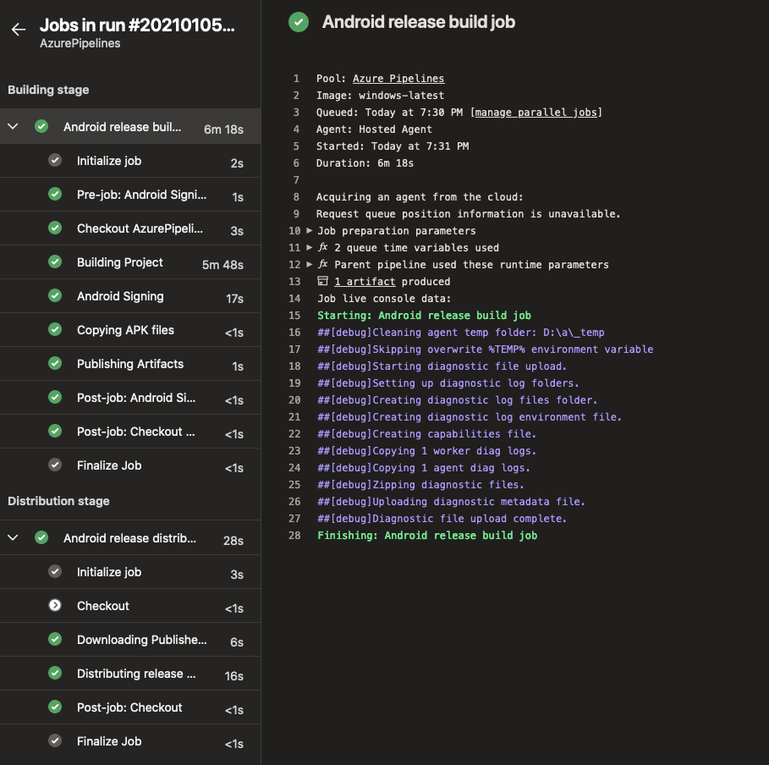769x765 pixels.
Task: Click green status icon next to Android Signing
Action: click(55, 296)
